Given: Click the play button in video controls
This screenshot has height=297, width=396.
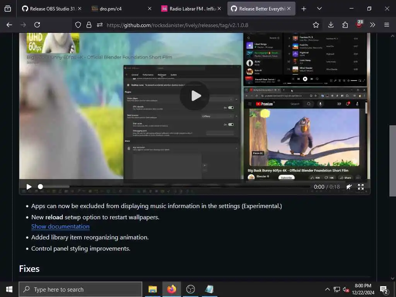Looking at the screenshot, I should coord(29,187).
